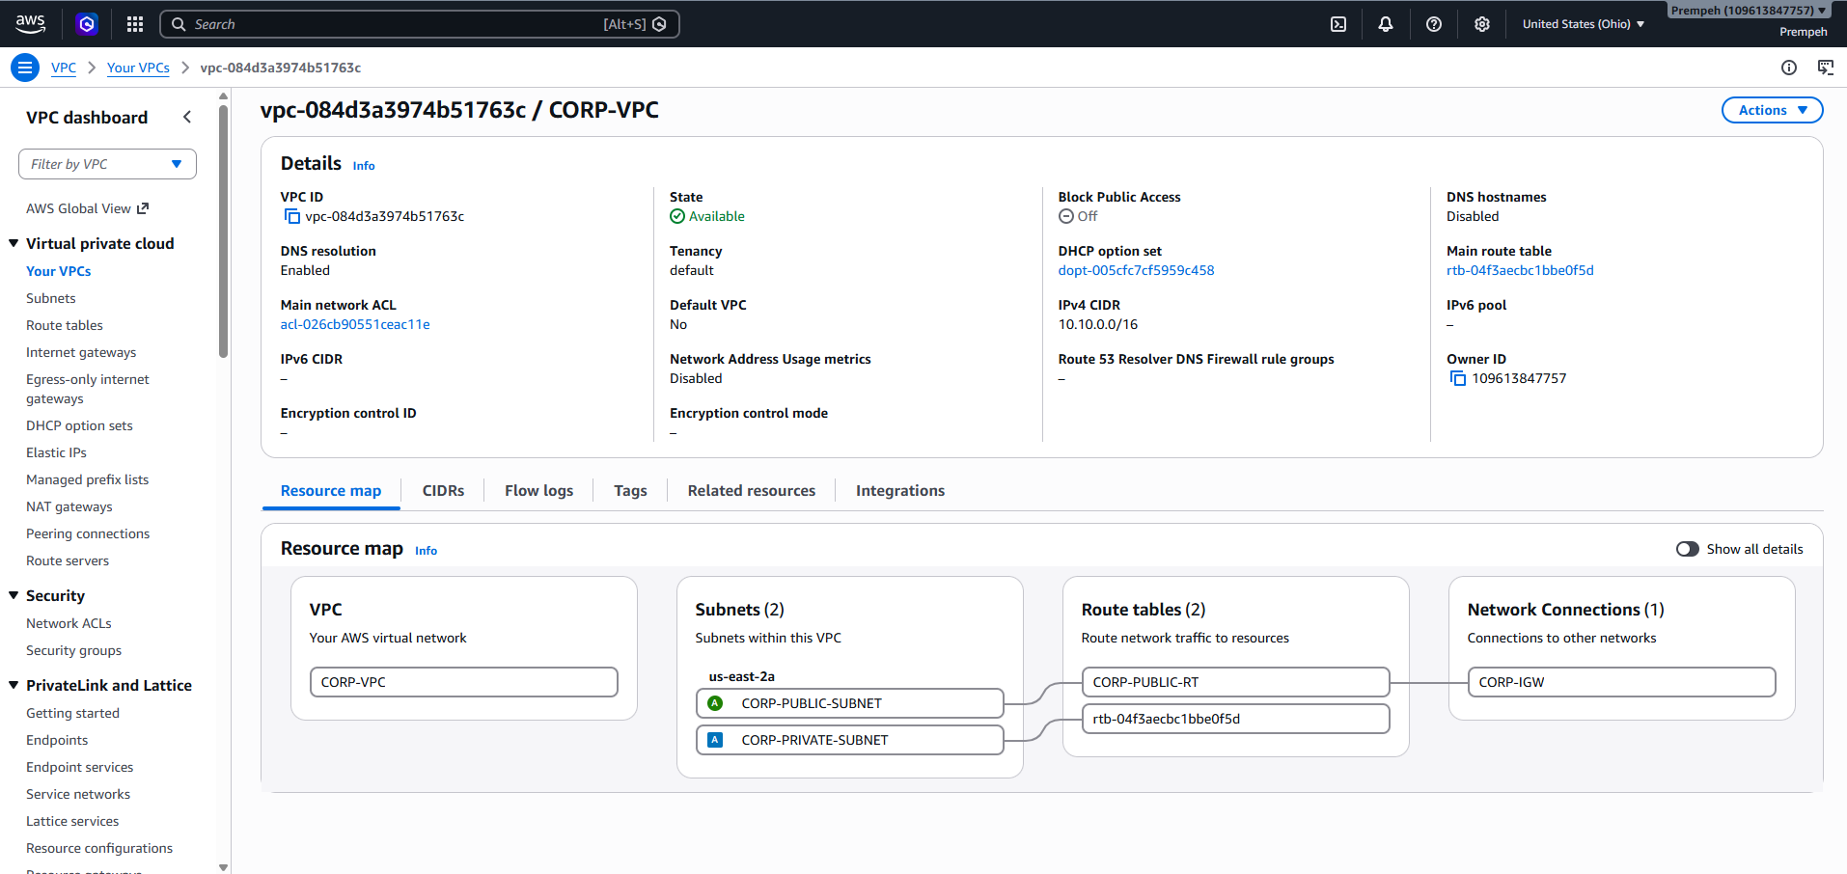This screenshot has height=874, width=1847.
Task: Open NAT gateways in the sidebar
Action: point(69,506)
